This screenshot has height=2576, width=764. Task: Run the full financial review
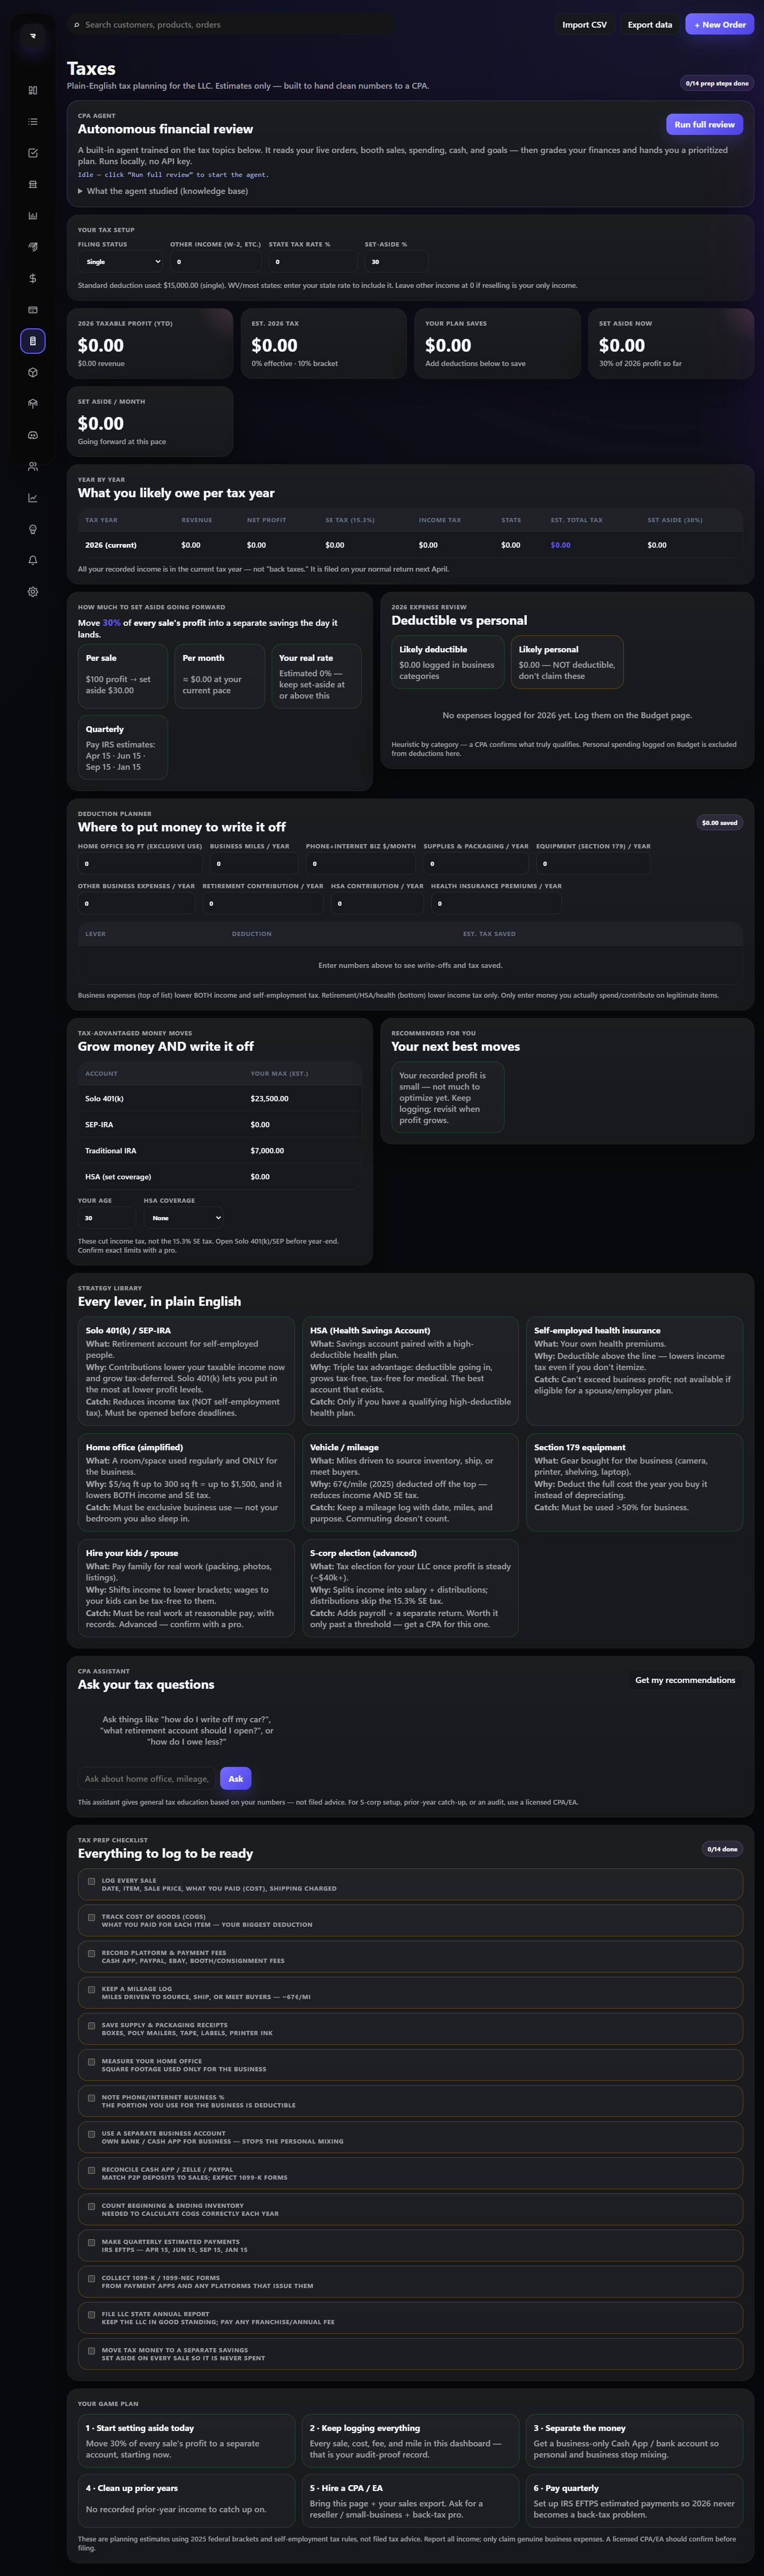tap(704, 124)
